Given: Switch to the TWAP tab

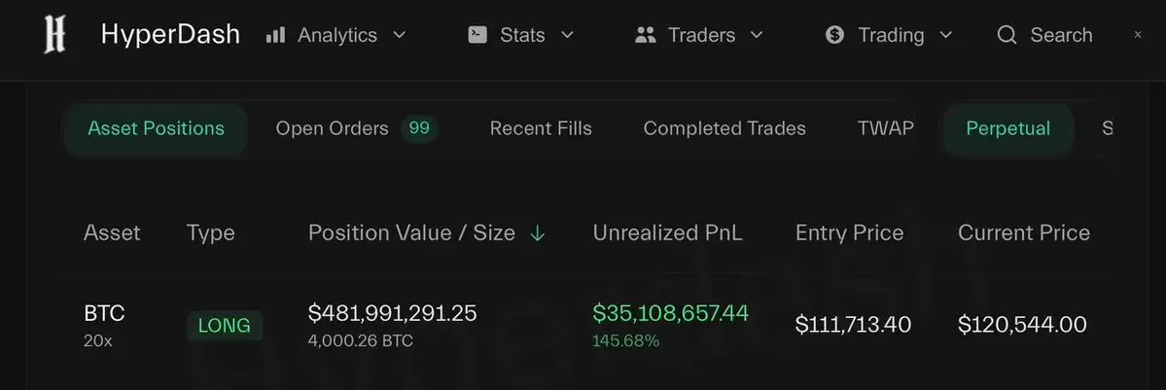Looking at the screenshot, I should (885, 128).
